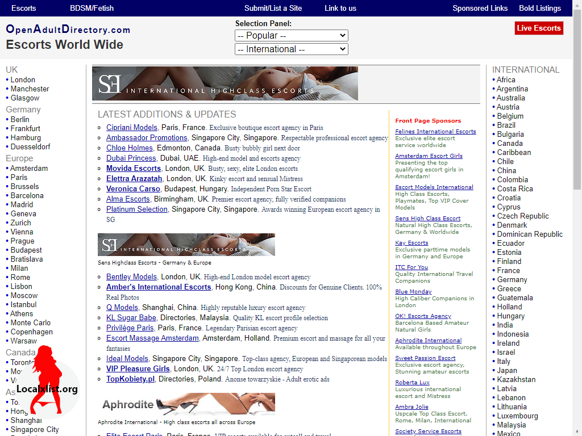
Task: Open the Dubai Princess listing
Action: pos(131,158)
